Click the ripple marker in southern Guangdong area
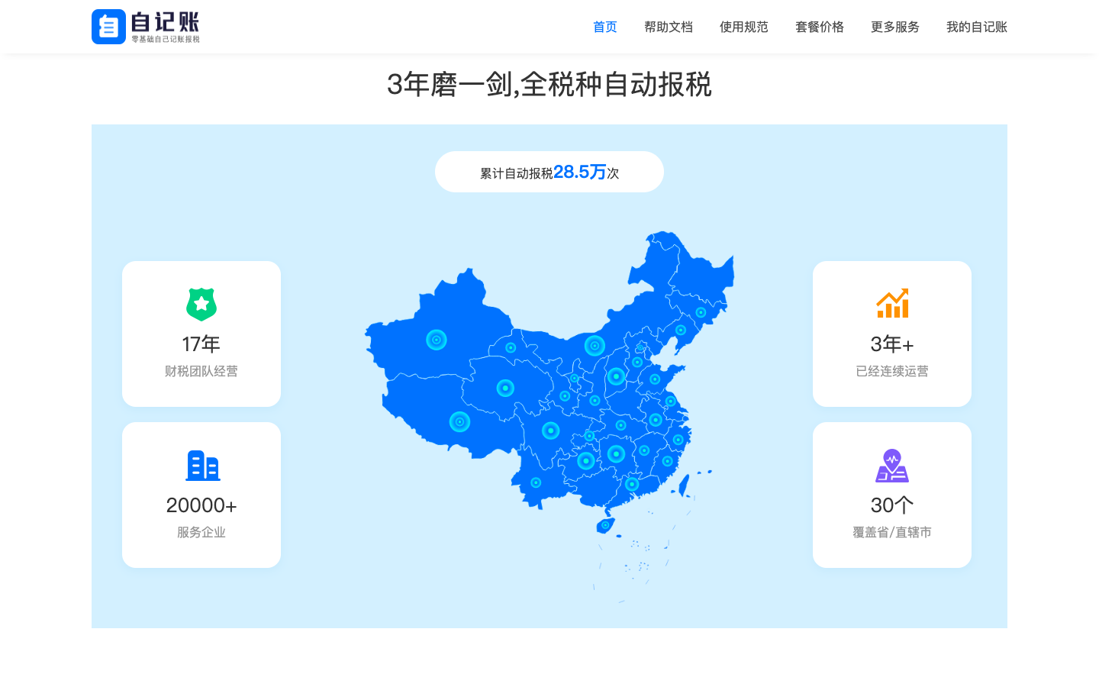The image size is (1099, 687). pyautogui.click(x=630, y=484)
